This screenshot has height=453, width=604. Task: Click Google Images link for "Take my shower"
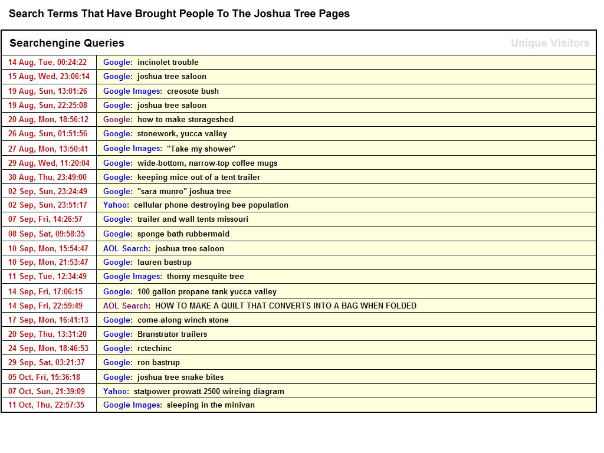[132, 149]
